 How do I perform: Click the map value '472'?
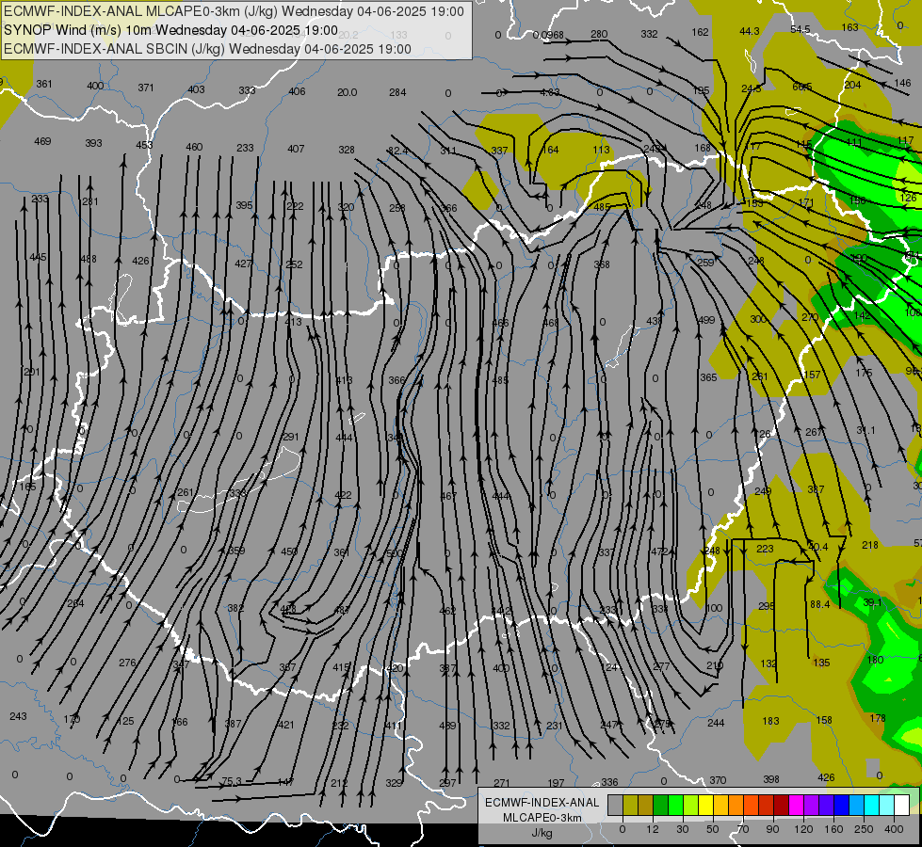pyautogui.click(x=660, y=551)
